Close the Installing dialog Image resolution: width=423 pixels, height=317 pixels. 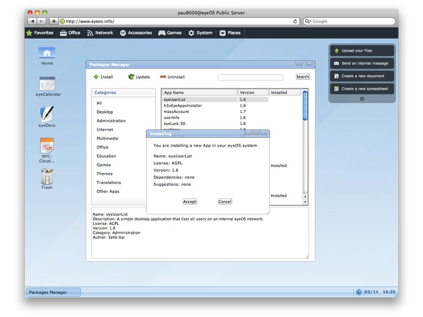pos(264,132)
